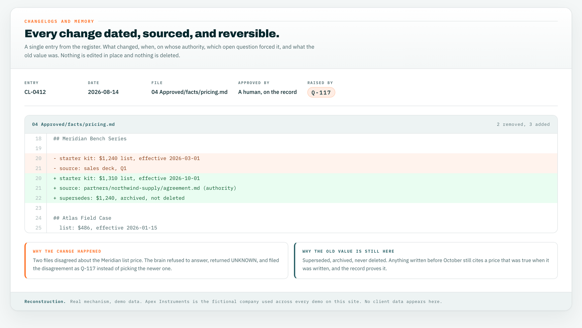
Task: Click the 'Why the change happened' heading
Action: coord(67,251)
